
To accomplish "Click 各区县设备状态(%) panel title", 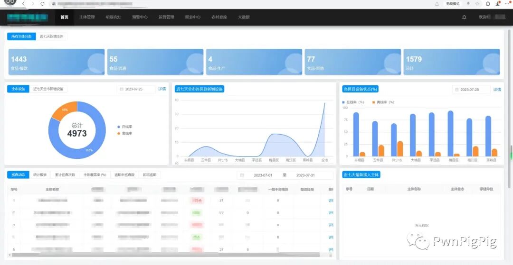I will 360,89.
